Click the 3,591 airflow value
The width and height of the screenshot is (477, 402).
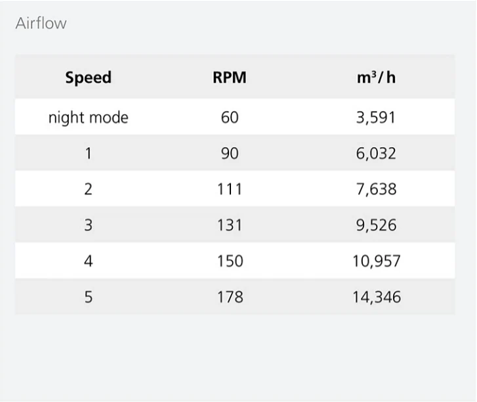(376, 118)
